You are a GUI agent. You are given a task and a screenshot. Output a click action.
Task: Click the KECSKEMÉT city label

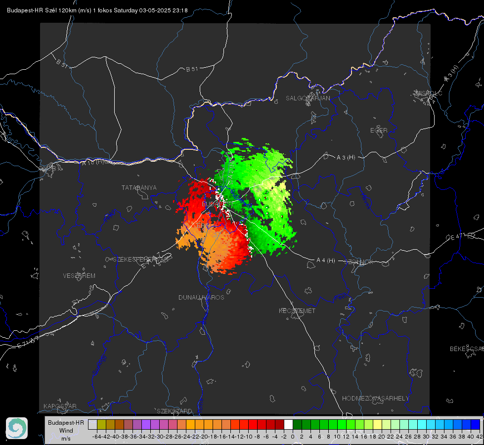(x=297, y=311)
